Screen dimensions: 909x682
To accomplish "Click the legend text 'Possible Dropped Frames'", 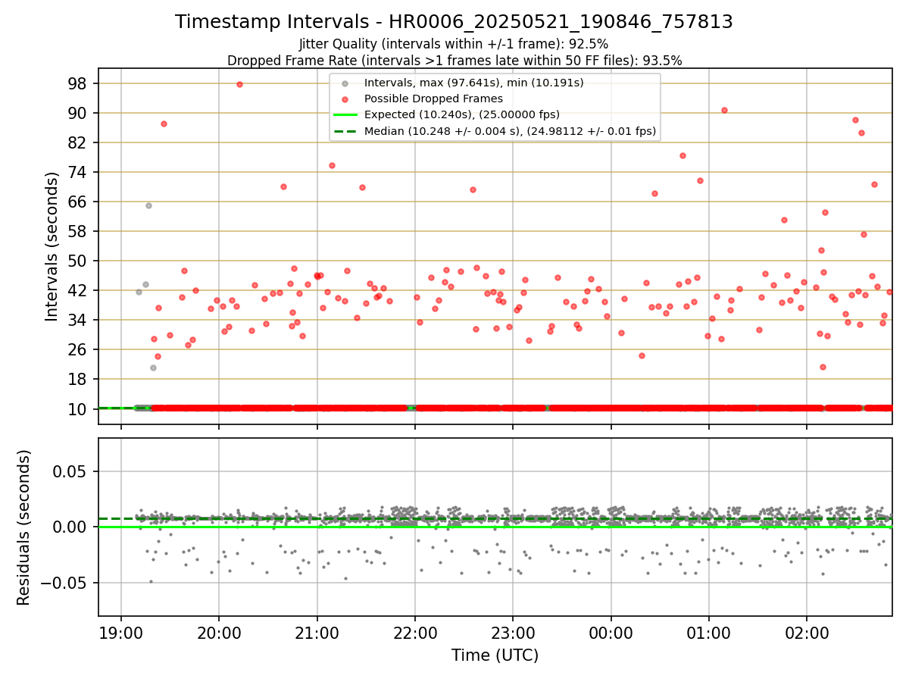I will point(433,99).
